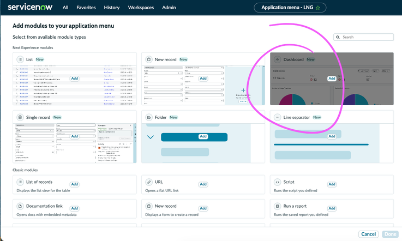Click the List preview thumbnail
402x241 pixels.
tap(75, 85)
